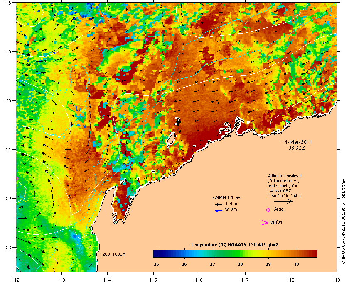Click the white-outlined island near 115.4E 20.8S
The height and width of the screenshot is (282, 349).
pos(171,139)
